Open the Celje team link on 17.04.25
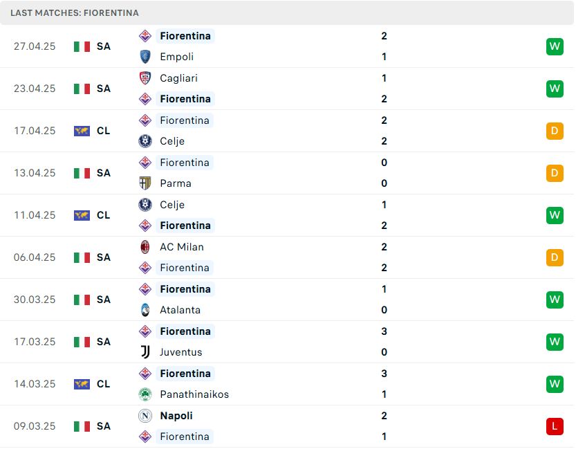Viewport: 576px width, 449px height. click(x=172, y=141)
